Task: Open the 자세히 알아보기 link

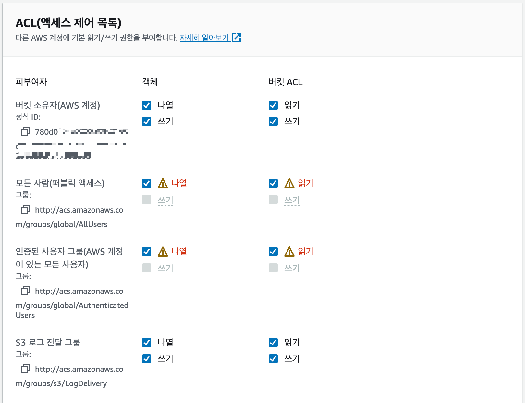Action: (x=204, y=38)
